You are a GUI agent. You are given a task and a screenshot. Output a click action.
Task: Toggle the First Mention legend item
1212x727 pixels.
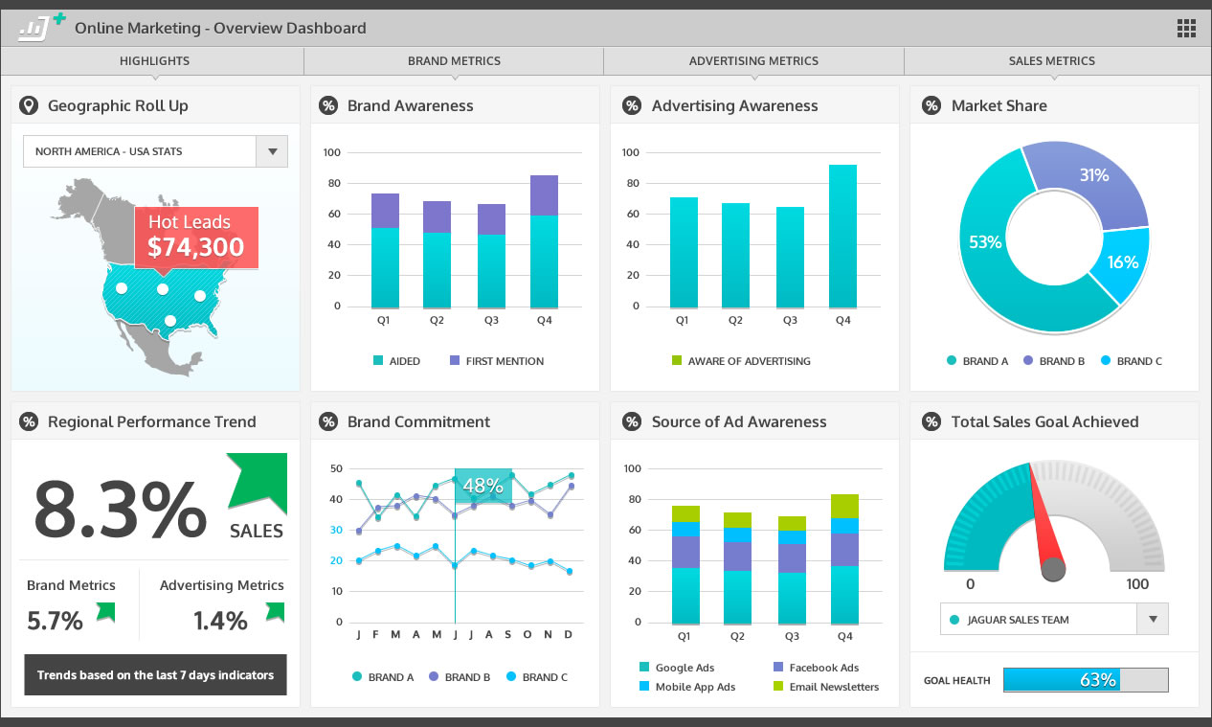pyautogui.click(x=496, y=361)
